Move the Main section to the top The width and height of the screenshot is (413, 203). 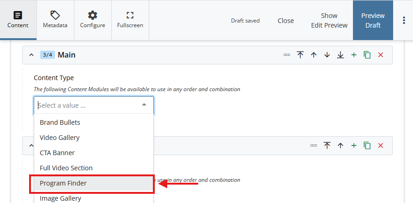pos(300,55)
